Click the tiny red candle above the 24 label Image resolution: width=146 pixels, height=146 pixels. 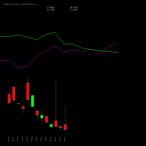[x=60, y=127]
